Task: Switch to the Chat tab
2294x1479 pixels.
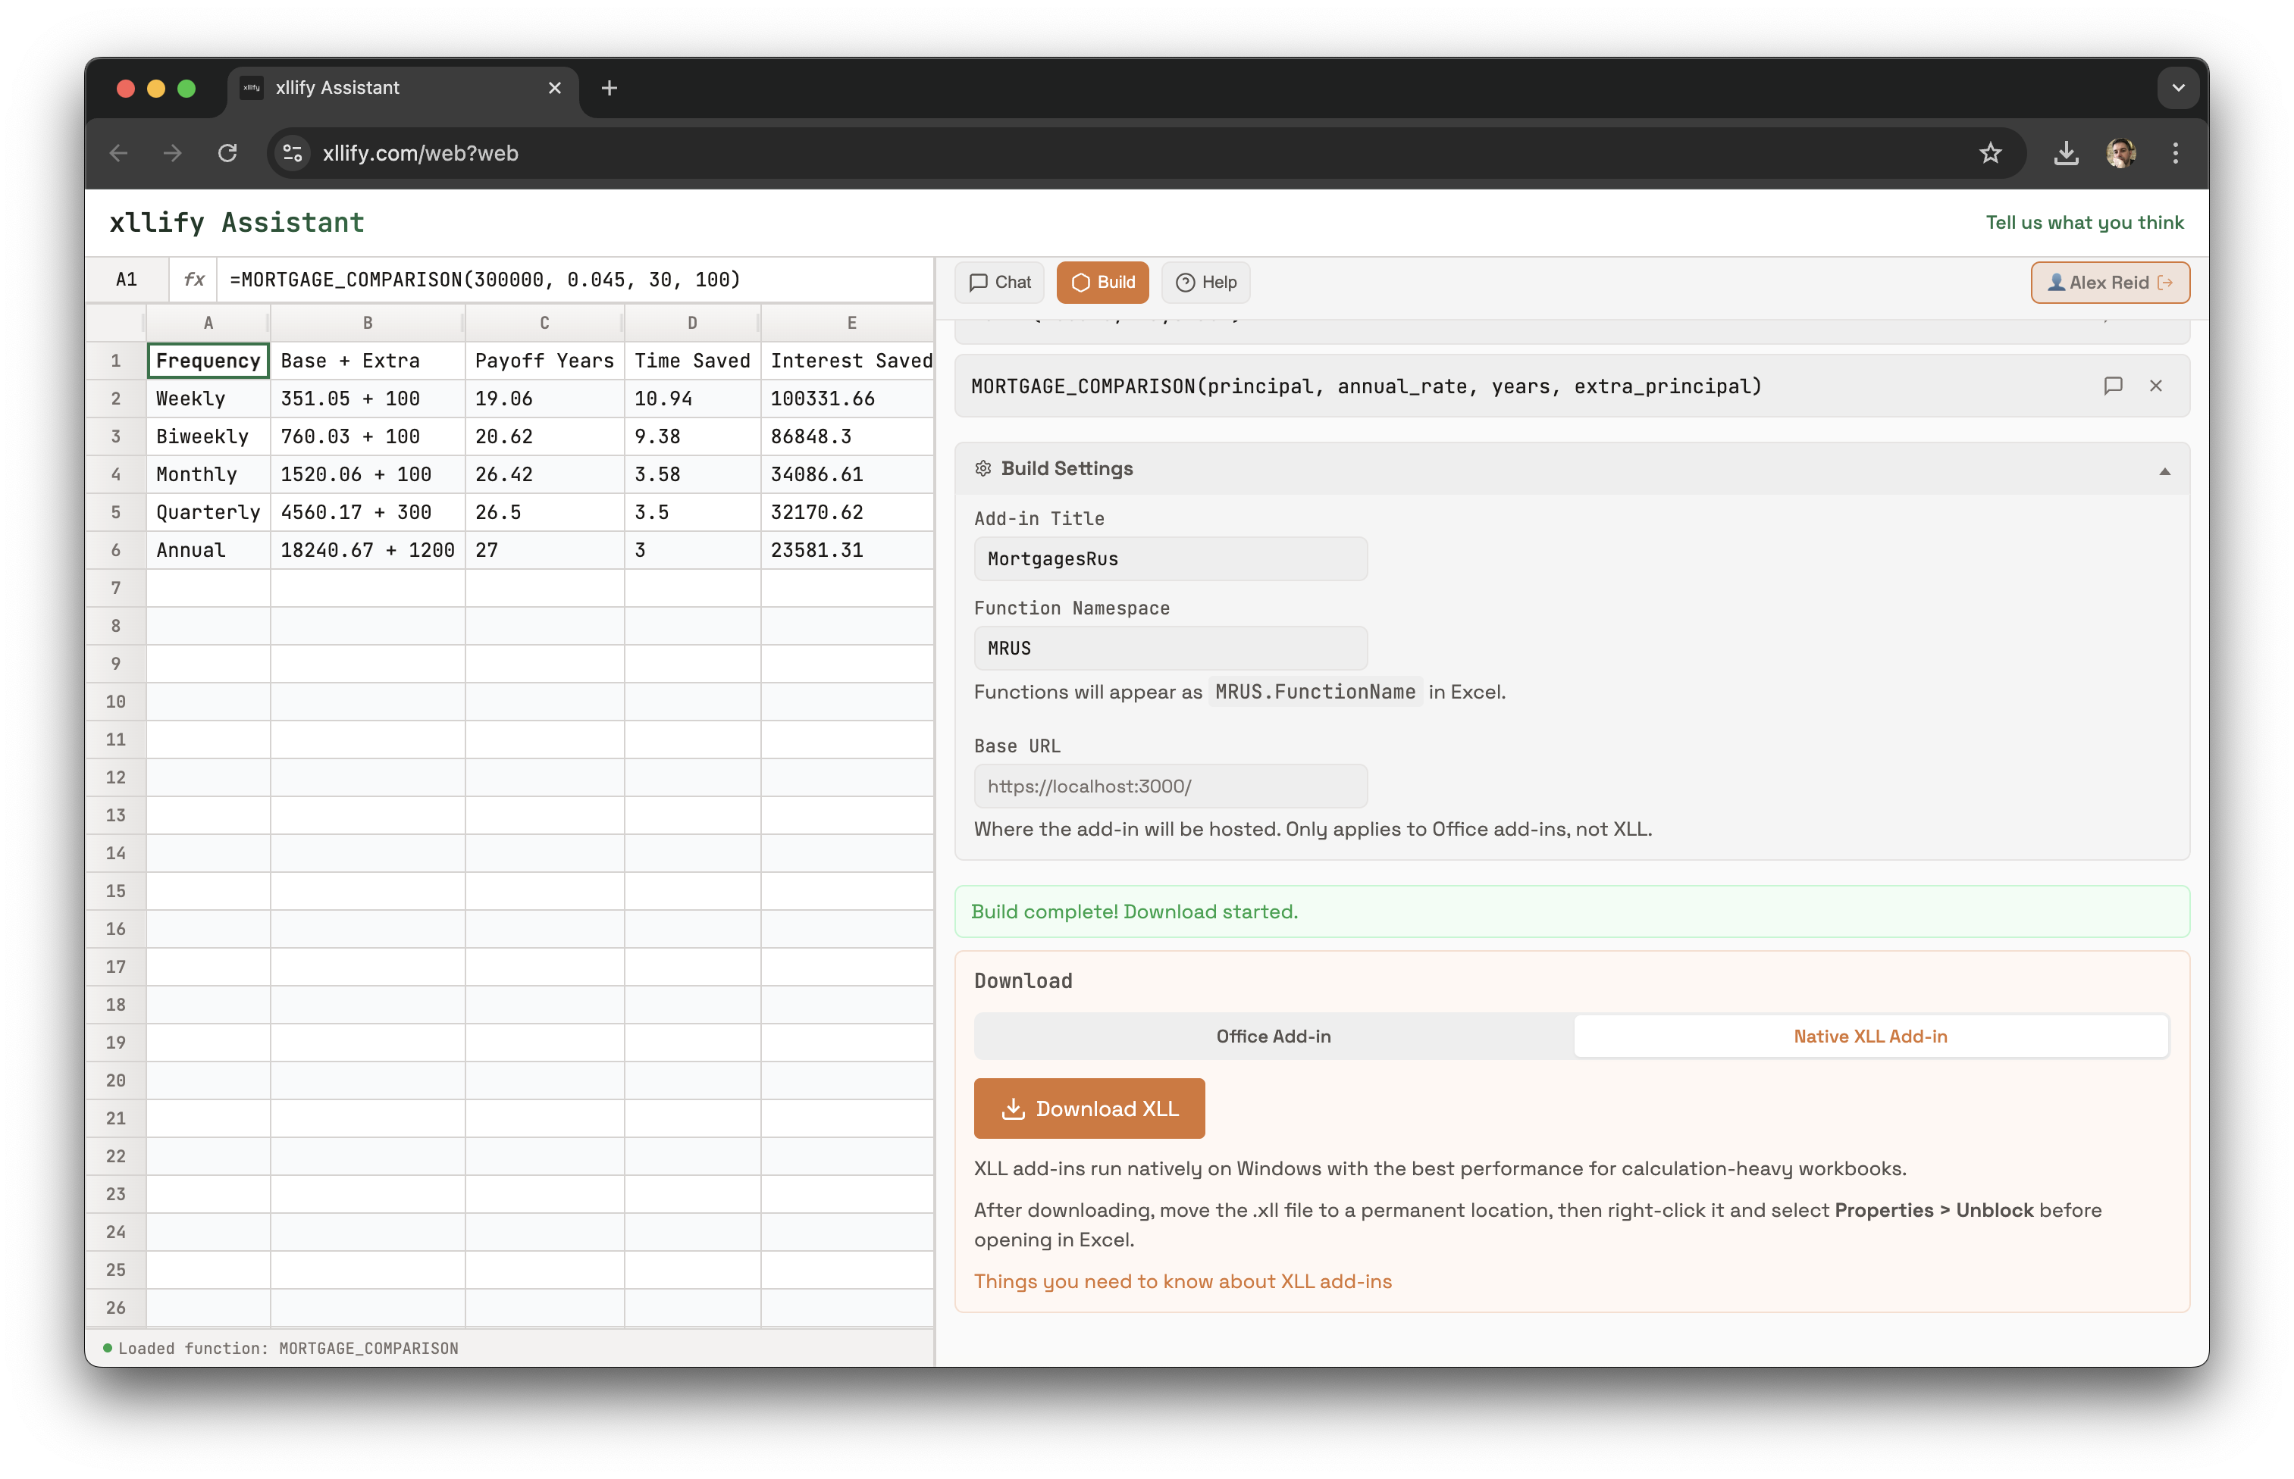Action: click(999, 281)
